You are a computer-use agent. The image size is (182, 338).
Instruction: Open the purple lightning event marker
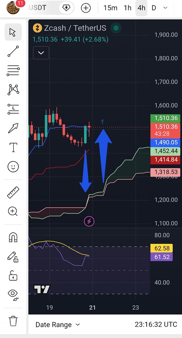[89, 221]
